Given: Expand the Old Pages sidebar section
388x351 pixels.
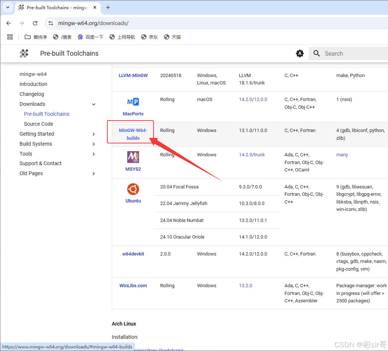Looking at the screenshot, I should [x=94, y=173].
